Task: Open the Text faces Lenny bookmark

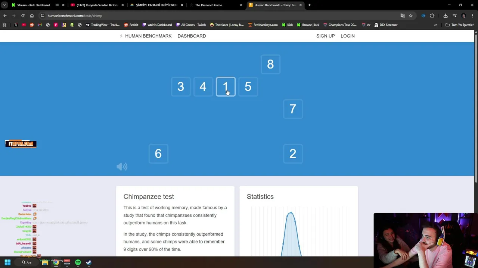Action: 227,25
